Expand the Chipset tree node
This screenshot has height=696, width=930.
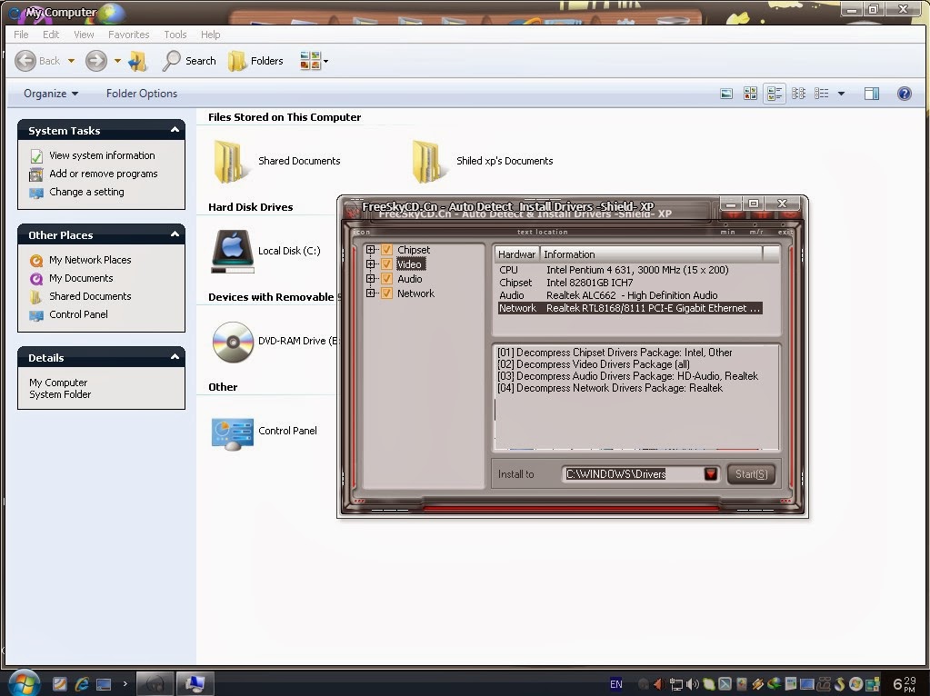[370, 250]
